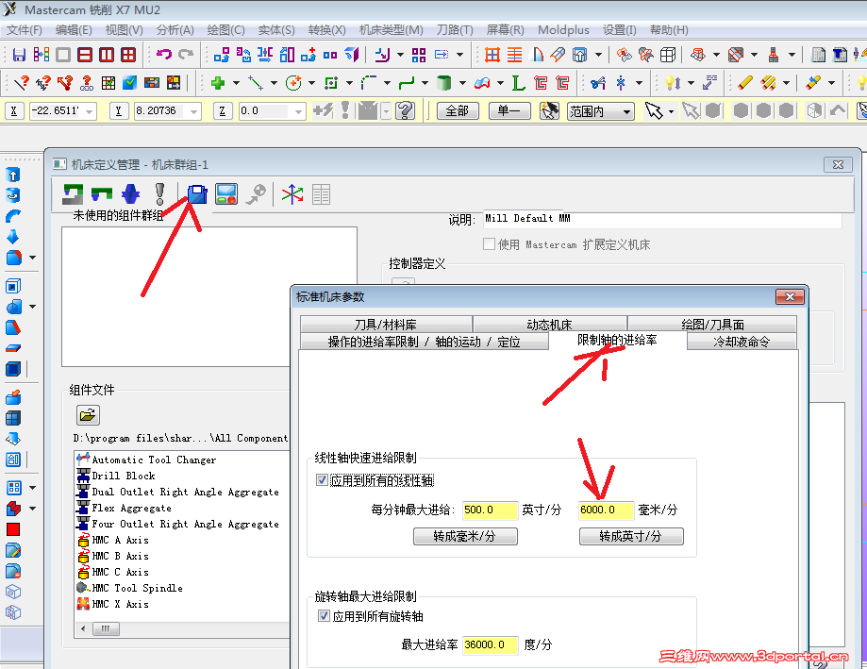
Task: Click the 全部 select all button
Action: click(458, 110)
